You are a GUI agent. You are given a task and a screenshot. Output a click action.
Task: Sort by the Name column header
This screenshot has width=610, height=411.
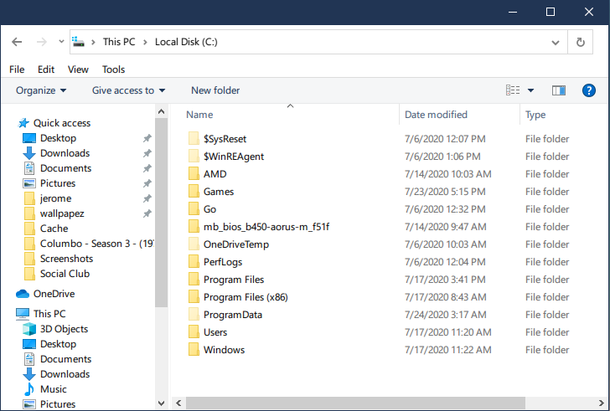pyautogui.click(x=199, y=115)
